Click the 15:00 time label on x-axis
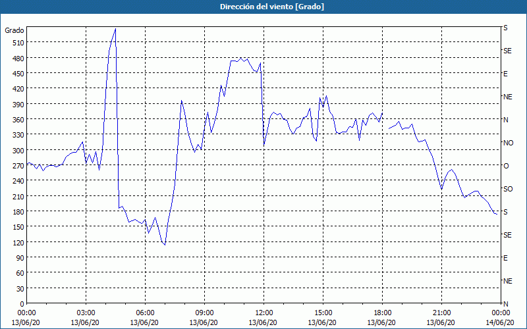Viewport: 527px width, 329px height. click(x=323, y=313)
